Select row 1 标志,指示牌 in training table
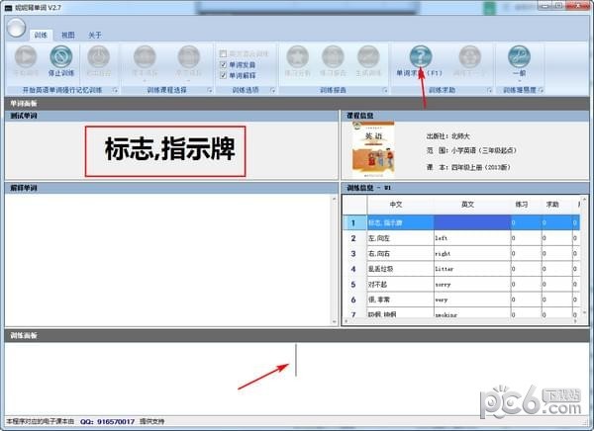 pyautogui.click(x=461, y=222)
